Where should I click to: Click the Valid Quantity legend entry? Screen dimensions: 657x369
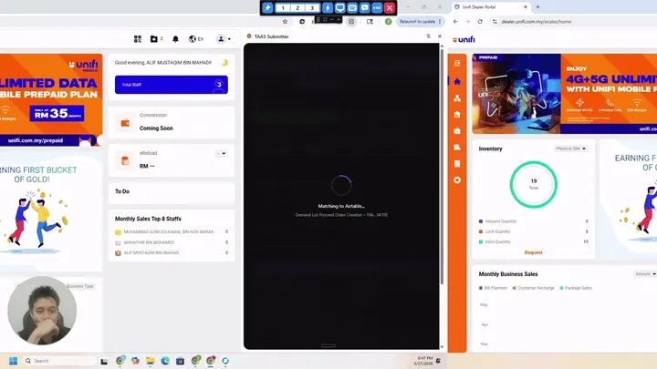[495, 241]
